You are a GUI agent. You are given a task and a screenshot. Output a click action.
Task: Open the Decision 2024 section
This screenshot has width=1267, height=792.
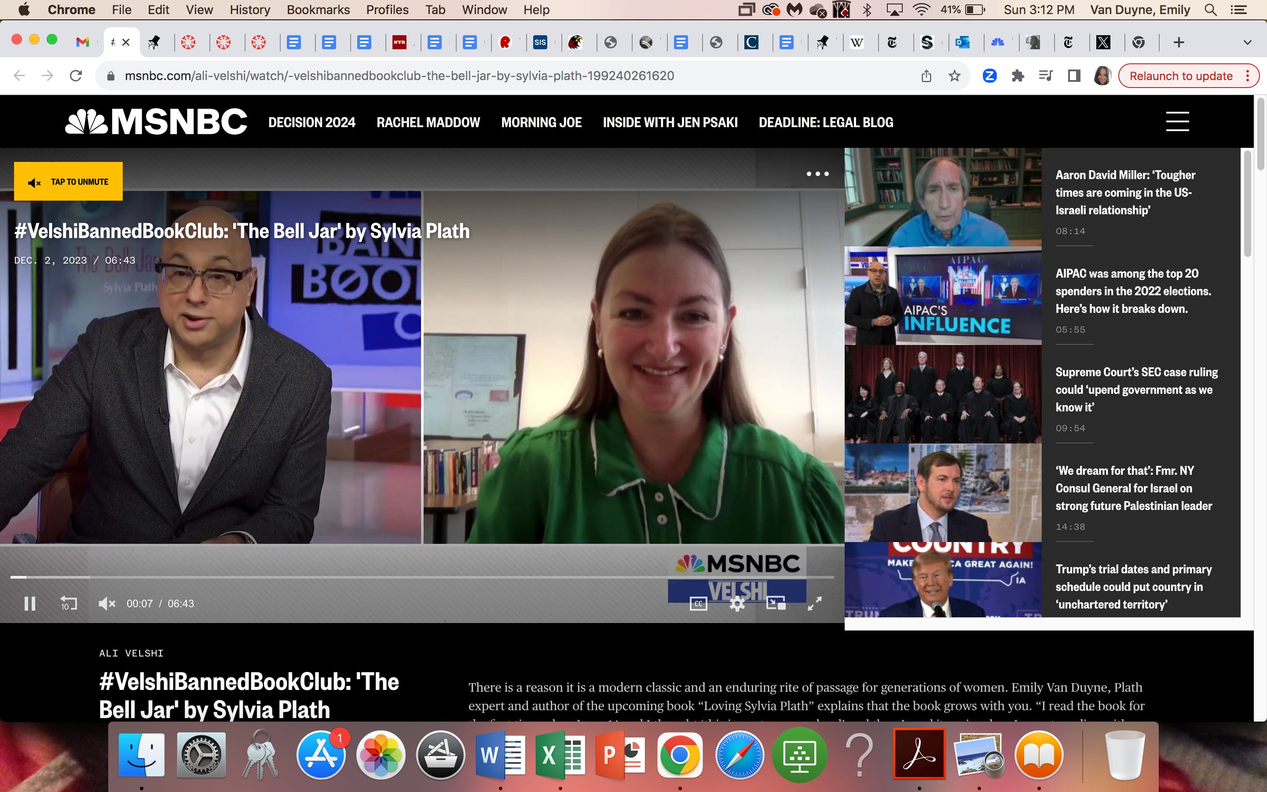311,122
